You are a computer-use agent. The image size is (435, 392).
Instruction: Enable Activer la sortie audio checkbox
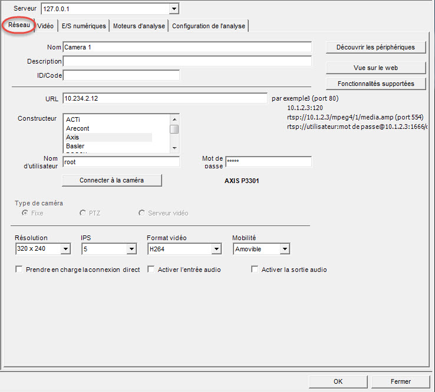pyautogui.click(x=255, y=269)
